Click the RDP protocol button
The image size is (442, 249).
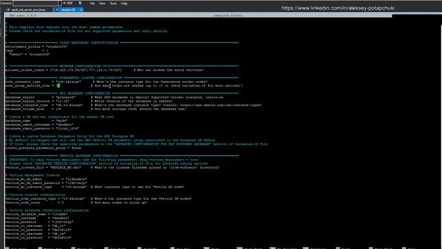tap(68, 3)
